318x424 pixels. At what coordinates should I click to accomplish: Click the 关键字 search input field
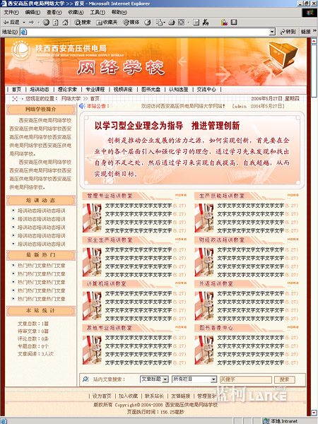pyautogui.click(x=246, y=379)
